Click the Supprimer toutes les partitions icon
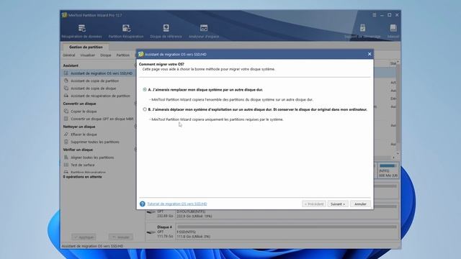Screen dimensions: 461x259 pyautogui.click(x=66, y=142)
